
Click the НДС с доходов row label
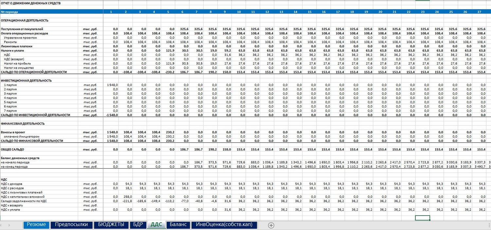[11, 184]
